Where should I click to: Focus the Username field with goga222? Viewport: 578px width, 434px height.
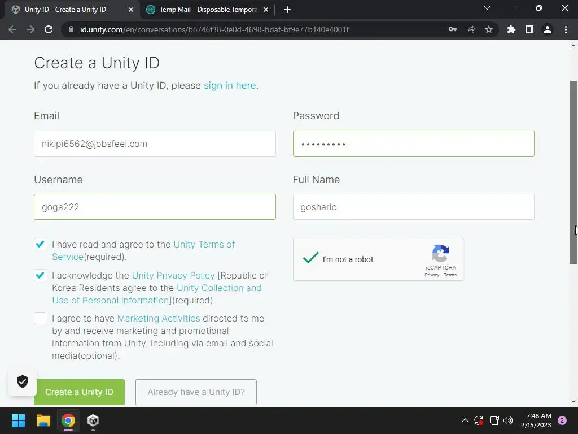click(x=155, y=207)
